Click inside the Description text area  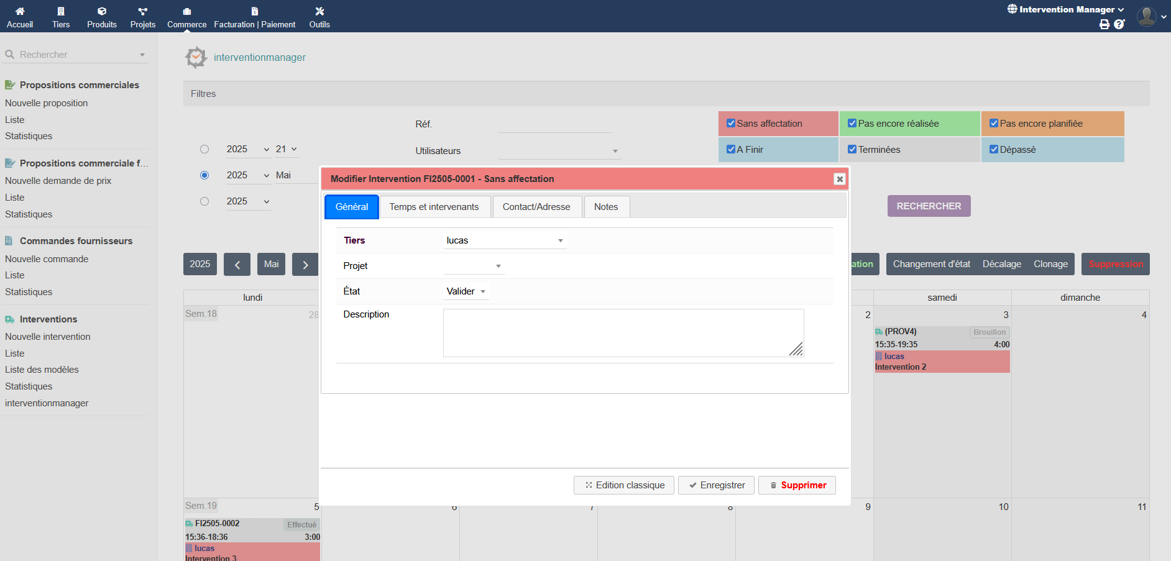coord(623,333)
